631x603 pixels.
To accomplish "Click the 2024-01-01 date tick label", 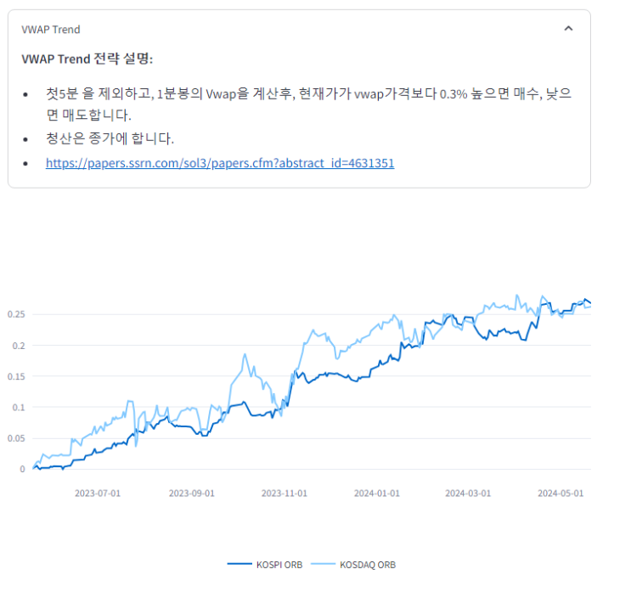I will pyautogui.click(x=376, y=493).
